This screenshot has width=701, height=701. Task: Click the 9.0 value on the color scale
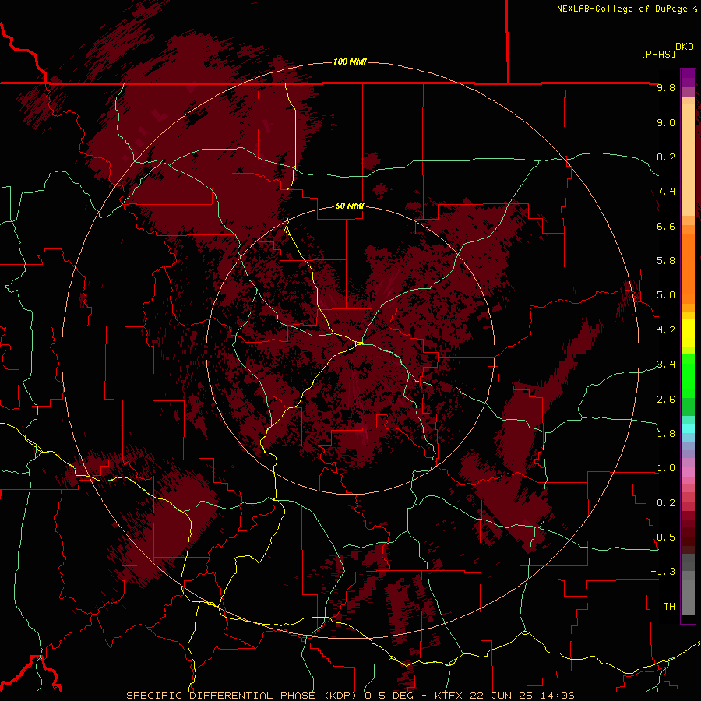[x=666, y=123]
